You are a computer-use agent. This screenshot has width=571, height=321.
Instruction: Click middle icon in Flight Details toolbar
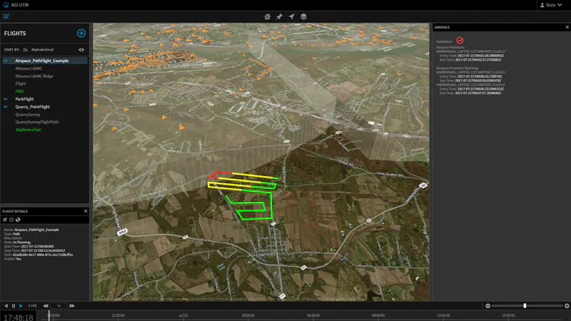[x=11, y=220]
